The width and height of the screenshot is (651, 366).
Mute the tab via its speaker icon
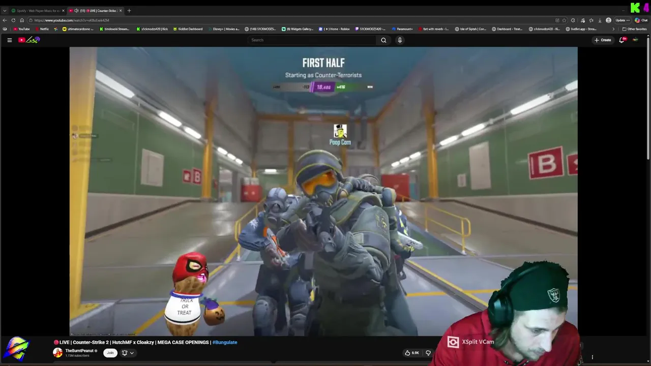76,11
